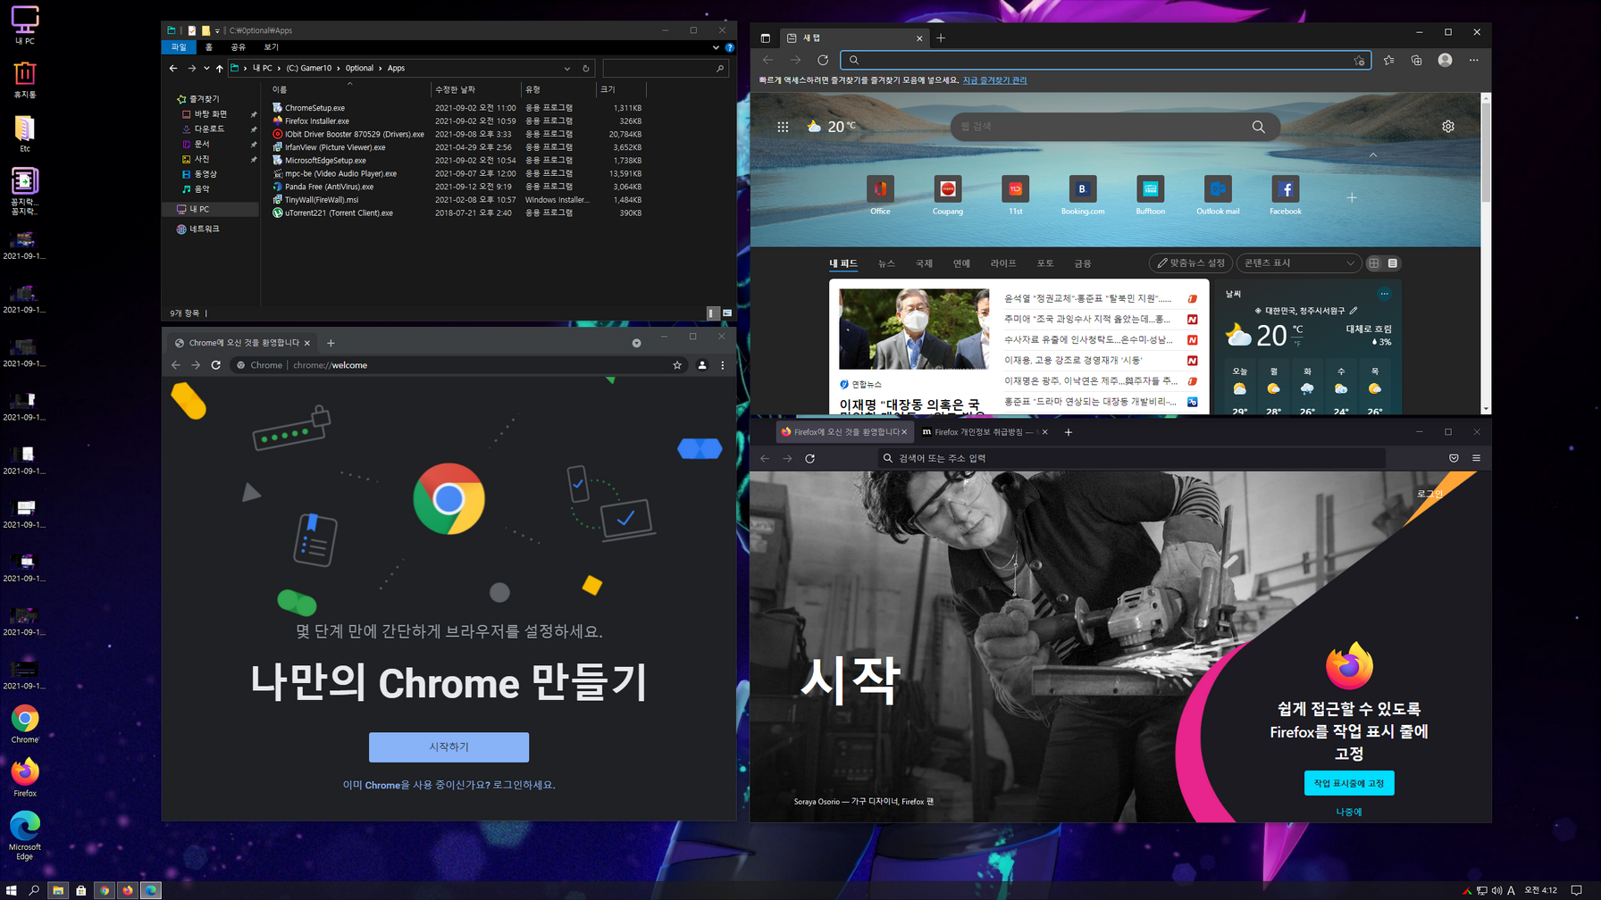Open Edge collections icon
The width and height of the screenshot is (1601, 900).
click(1416, 60)
